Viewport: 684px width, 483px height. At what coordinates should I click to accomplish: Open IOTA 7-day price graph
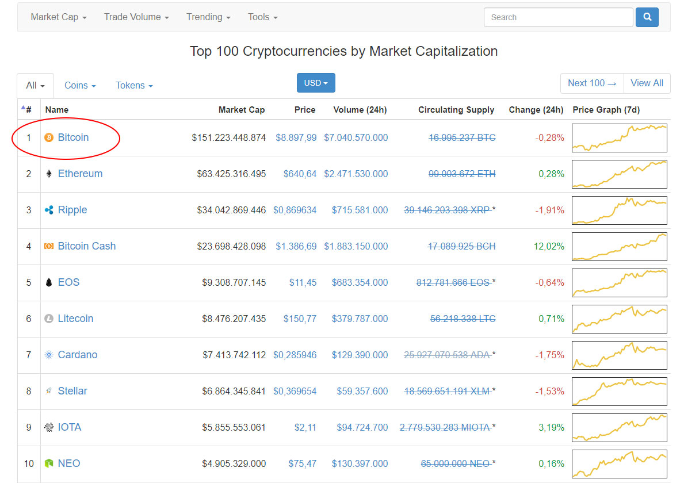pos(620,427)
